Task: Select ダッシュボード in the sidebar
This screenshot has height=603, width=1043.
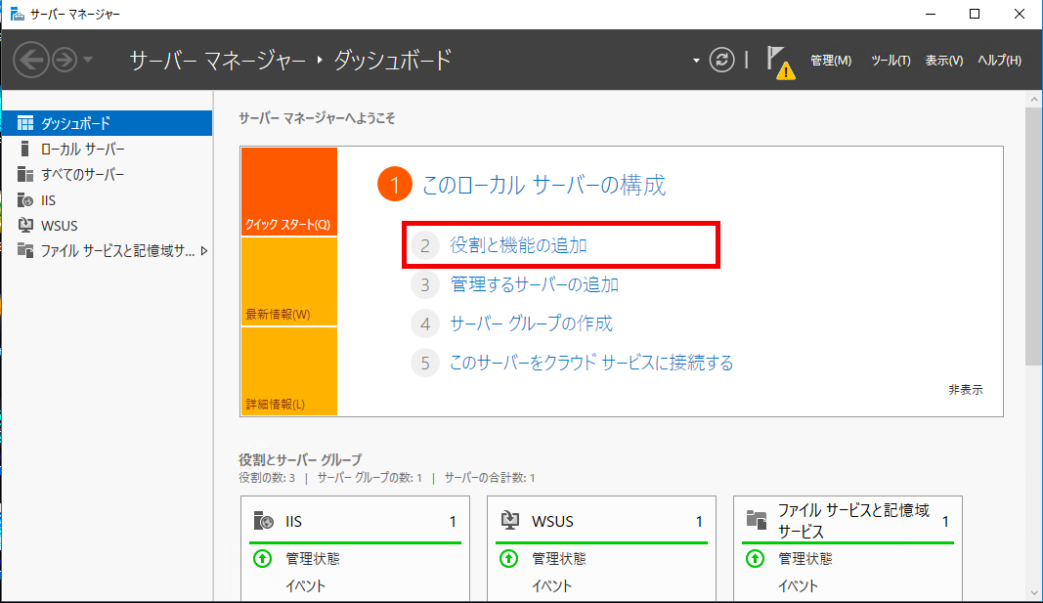Action: click(x=108, y=123)
